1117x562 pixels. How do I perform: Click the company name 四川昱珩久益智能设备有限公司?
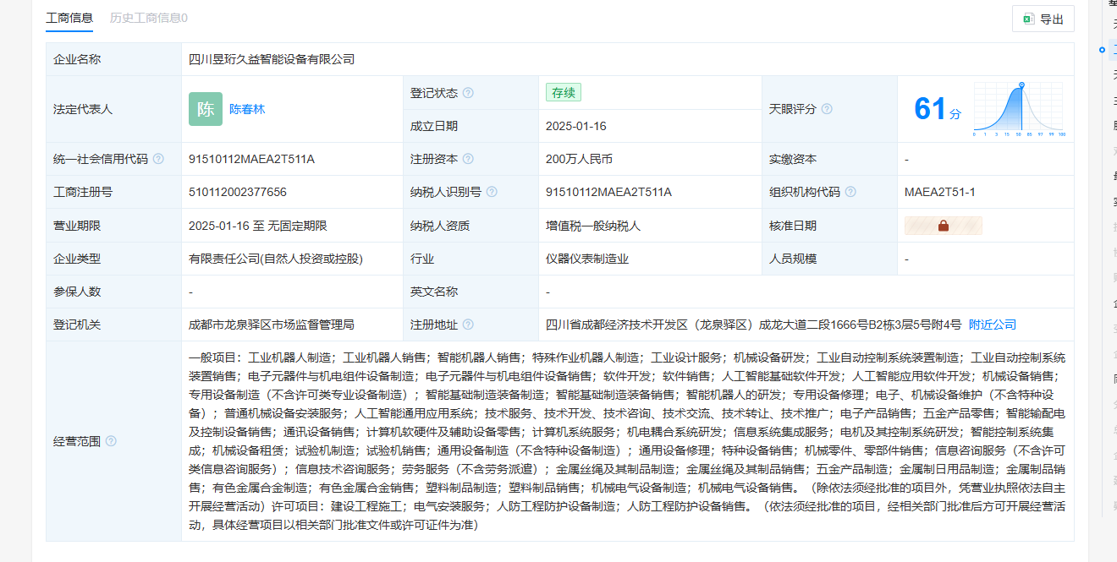[x=272, y=59]
